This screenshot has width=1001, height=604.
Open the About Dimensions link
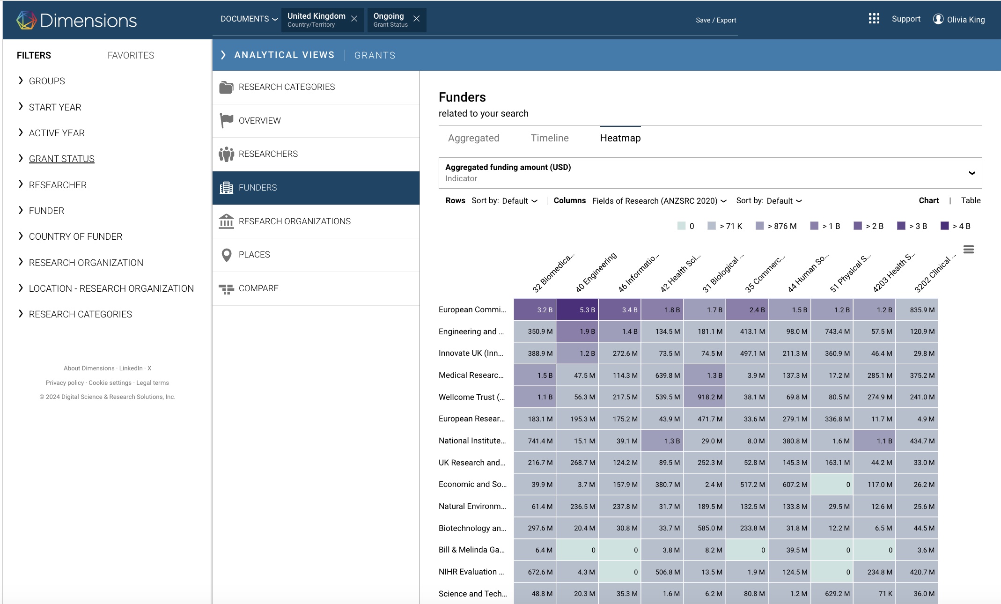89,368
